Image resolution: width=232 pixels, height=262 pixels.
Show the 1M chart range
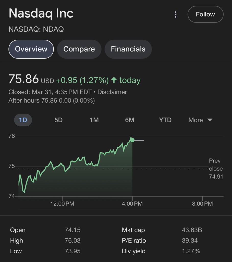94,120
